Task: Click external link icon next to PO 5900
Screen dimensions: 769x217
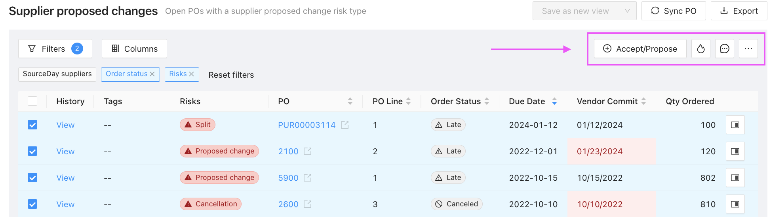Action: pyautogui.click(x=308, y=178)
